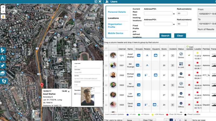Click the footprints tracking icon
The width and height of the screenshot is (216, 121).
click(x=3, y=80)
